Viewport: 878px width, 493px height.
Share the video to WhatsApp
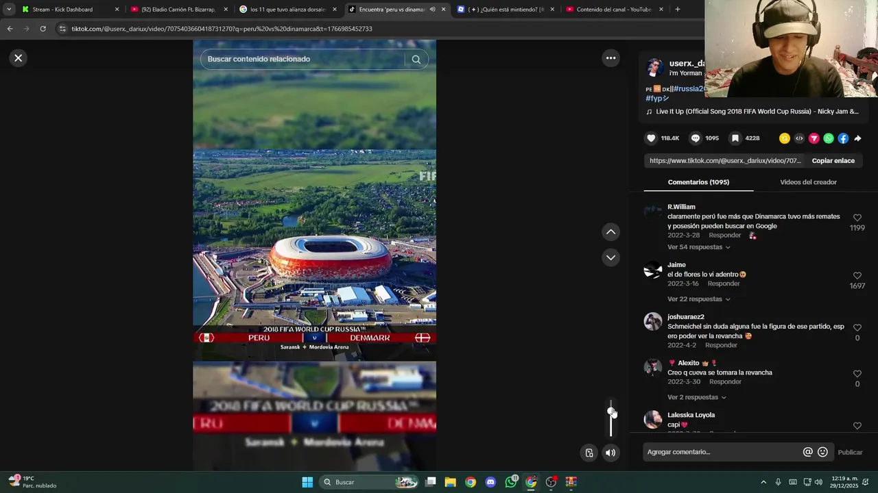click(x=829, y=138)
